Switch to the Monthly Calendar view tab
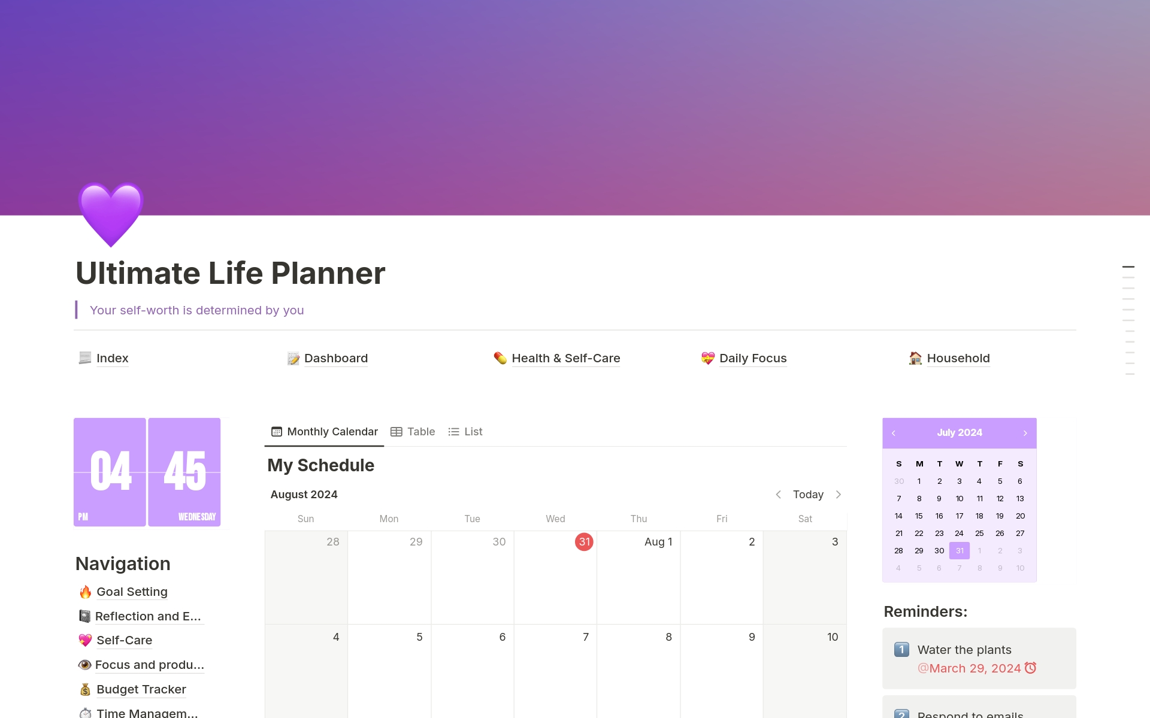This screenshot has width=1150, height=718. pyautogui.click(x=324, y=431)
